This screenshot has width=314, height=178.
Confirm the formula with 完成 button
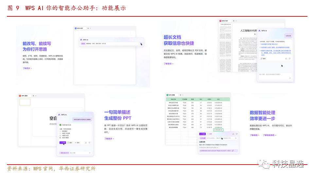click(203, 134)
